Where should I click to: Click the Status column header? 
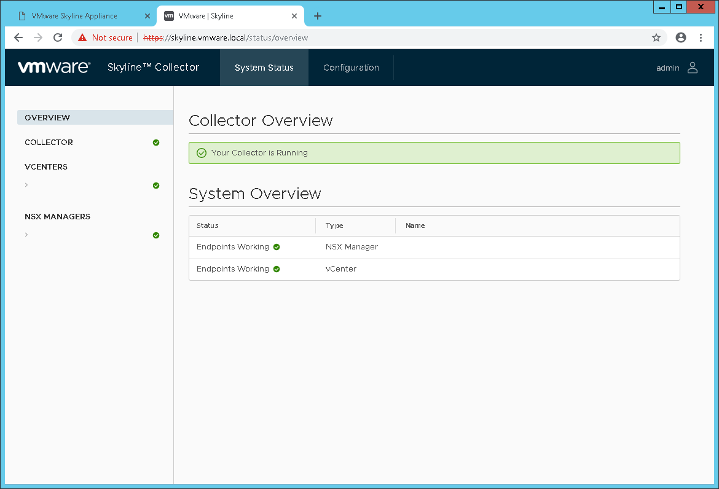click(207, 225)
